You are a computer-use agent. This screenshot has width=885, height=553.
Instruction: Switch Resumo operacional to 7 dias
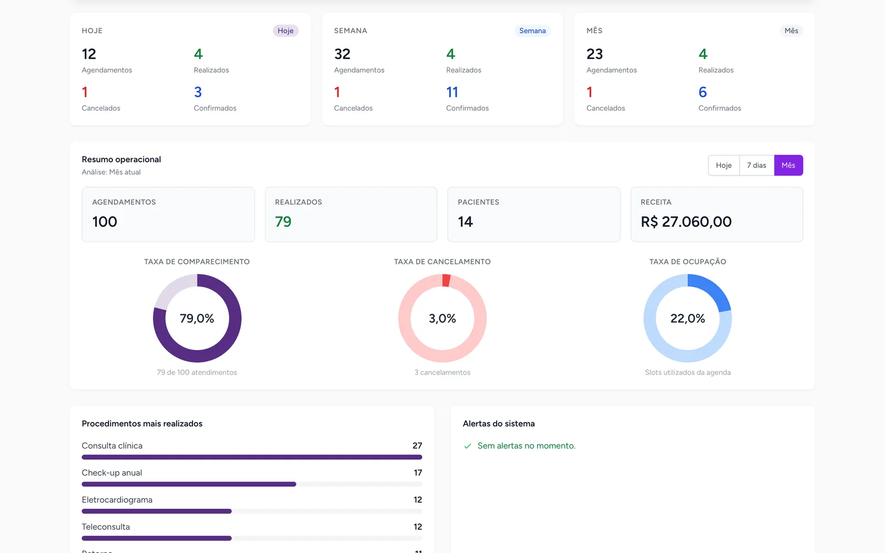click(x=757, y=165)
